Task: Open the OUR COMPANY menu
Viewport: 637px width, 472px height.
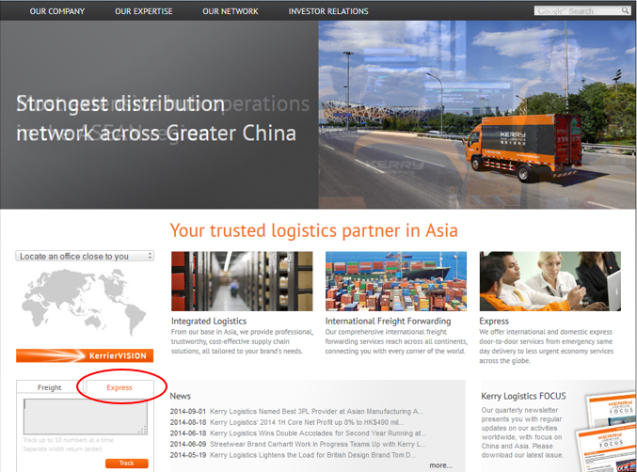Action: click(56, 11)
